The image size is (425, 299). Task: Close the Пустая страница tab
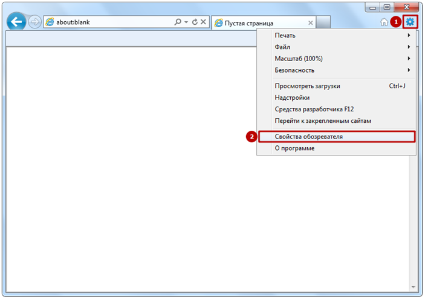311,23
